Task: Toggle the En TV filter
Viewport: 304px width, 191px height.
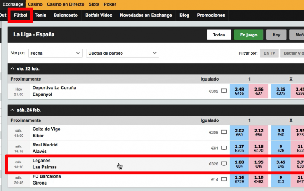Action: coord(269,53)
